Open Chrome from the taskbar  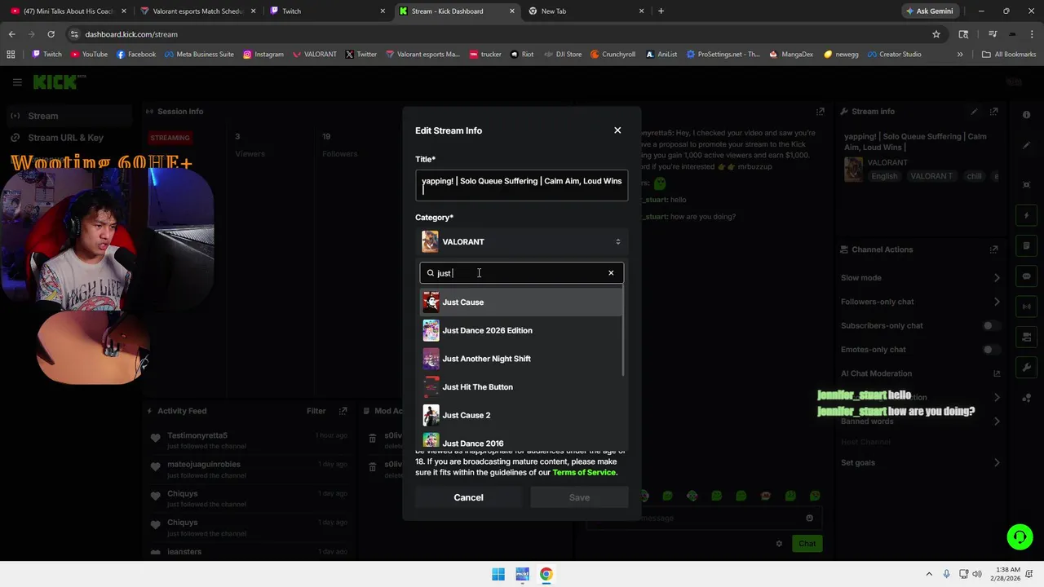click(x=546, y=574)
